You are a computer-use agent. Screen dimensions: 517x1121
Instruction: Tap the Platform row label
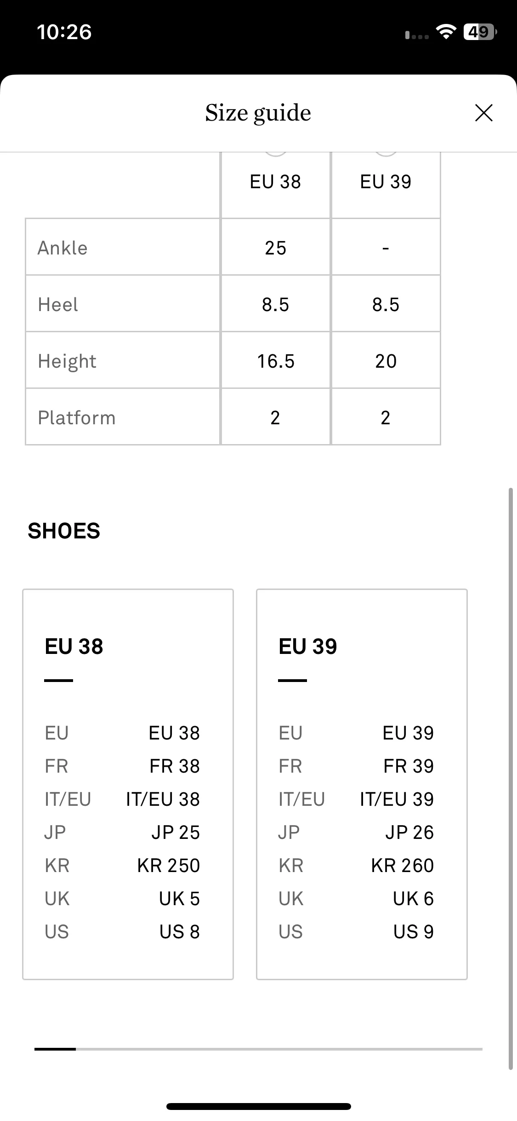(77, 418)
